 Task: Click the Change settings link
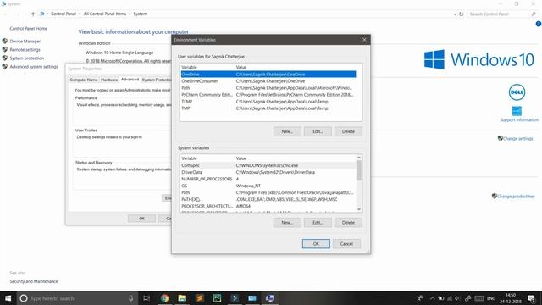tap(517, 138)
